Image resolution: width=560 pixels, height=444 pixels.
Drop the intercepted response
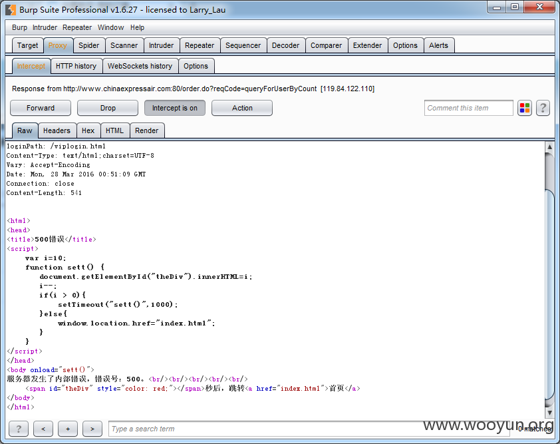(108, 108)
